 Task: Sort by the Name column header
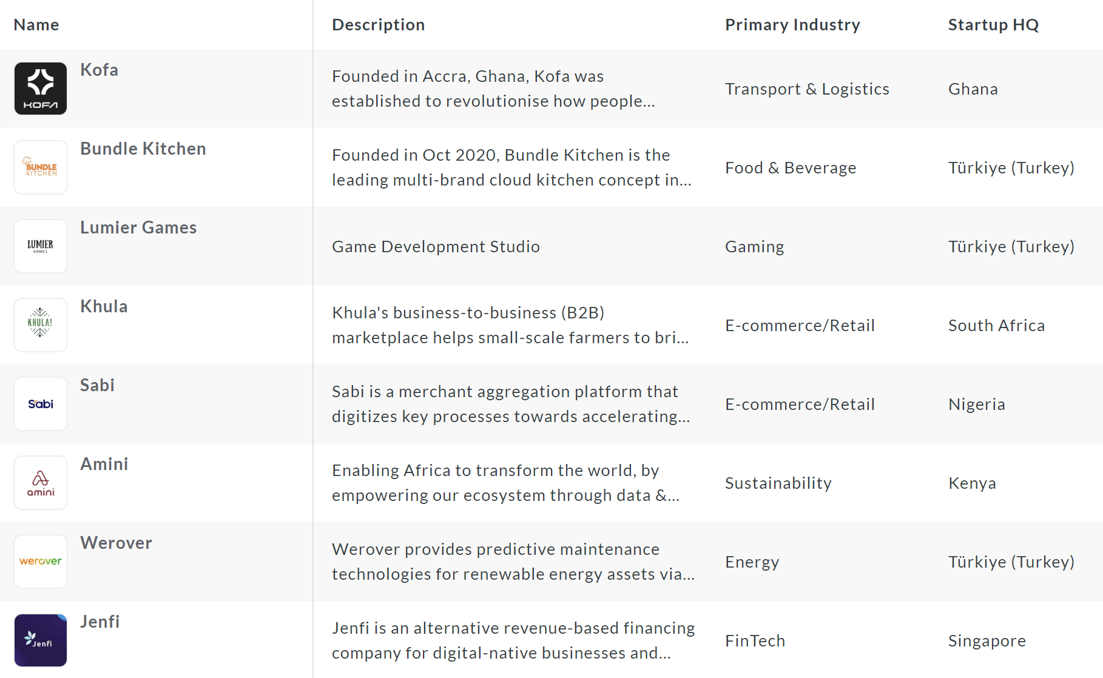coord(36,25)
